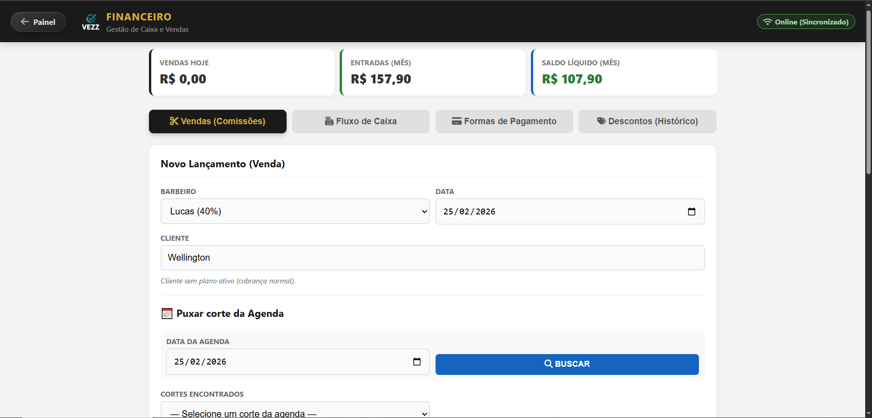
Task: Click the calendar icon beside Puxar corte da Agenda
Action: pyautogui.click(x=167, y=314)
